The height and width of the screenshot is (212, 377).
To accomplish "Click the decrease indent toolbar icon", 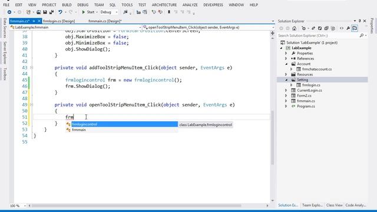I will (138, 12).
